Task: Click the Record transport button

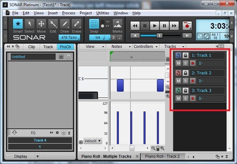Action: click(187, 26)
